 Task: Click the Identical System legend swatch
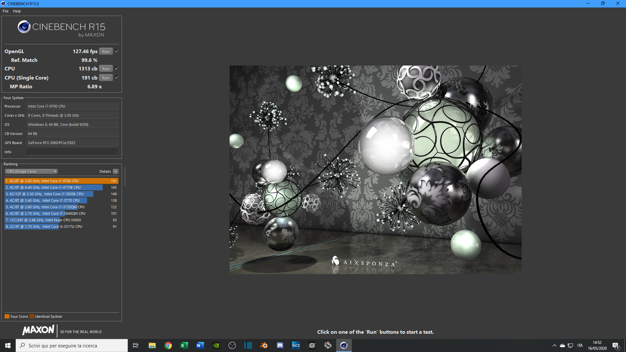coord(32,316)
